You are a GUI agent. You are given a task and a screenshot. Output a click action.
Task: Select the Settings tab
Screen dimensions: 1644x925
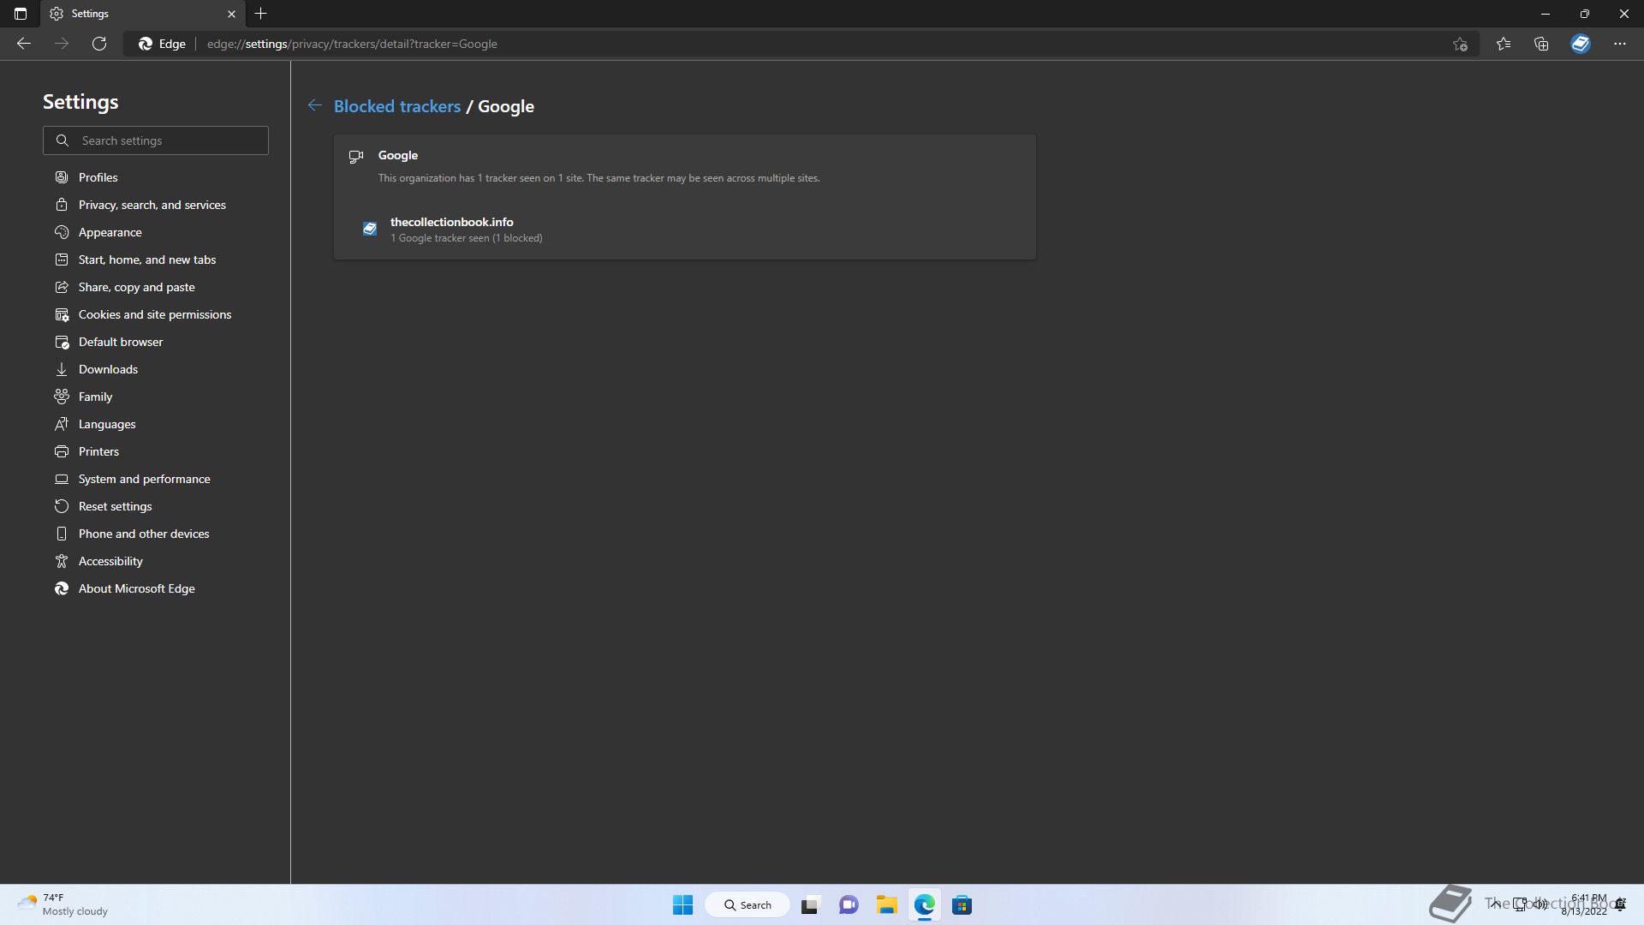point(142,14)
